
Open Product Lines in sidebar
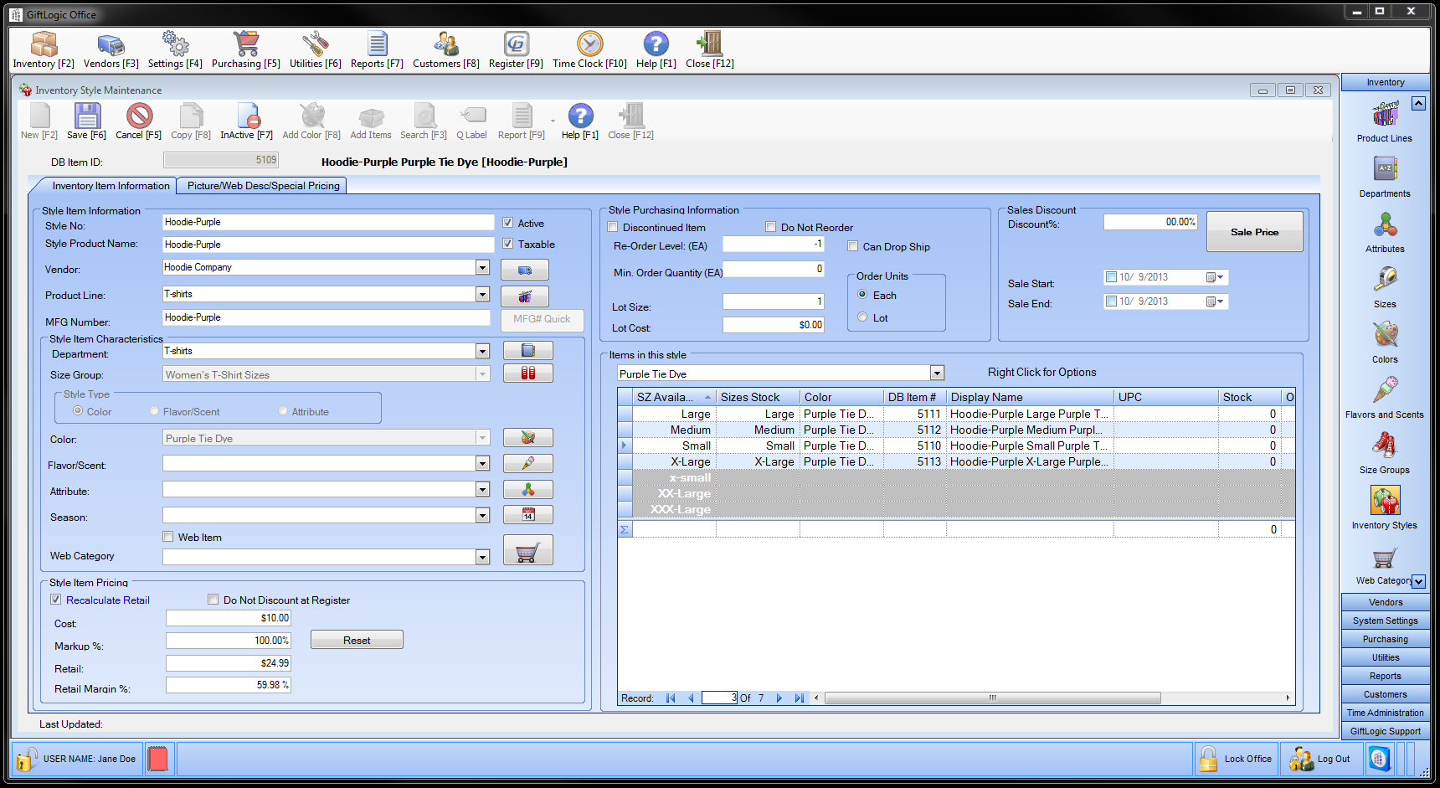tap(1384, 121)
